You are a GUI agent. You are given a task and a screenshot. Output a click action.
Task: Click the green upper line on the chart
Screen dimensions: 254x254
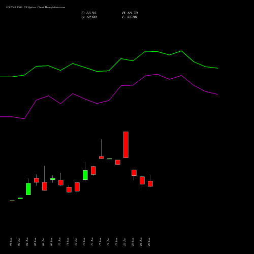109,71
